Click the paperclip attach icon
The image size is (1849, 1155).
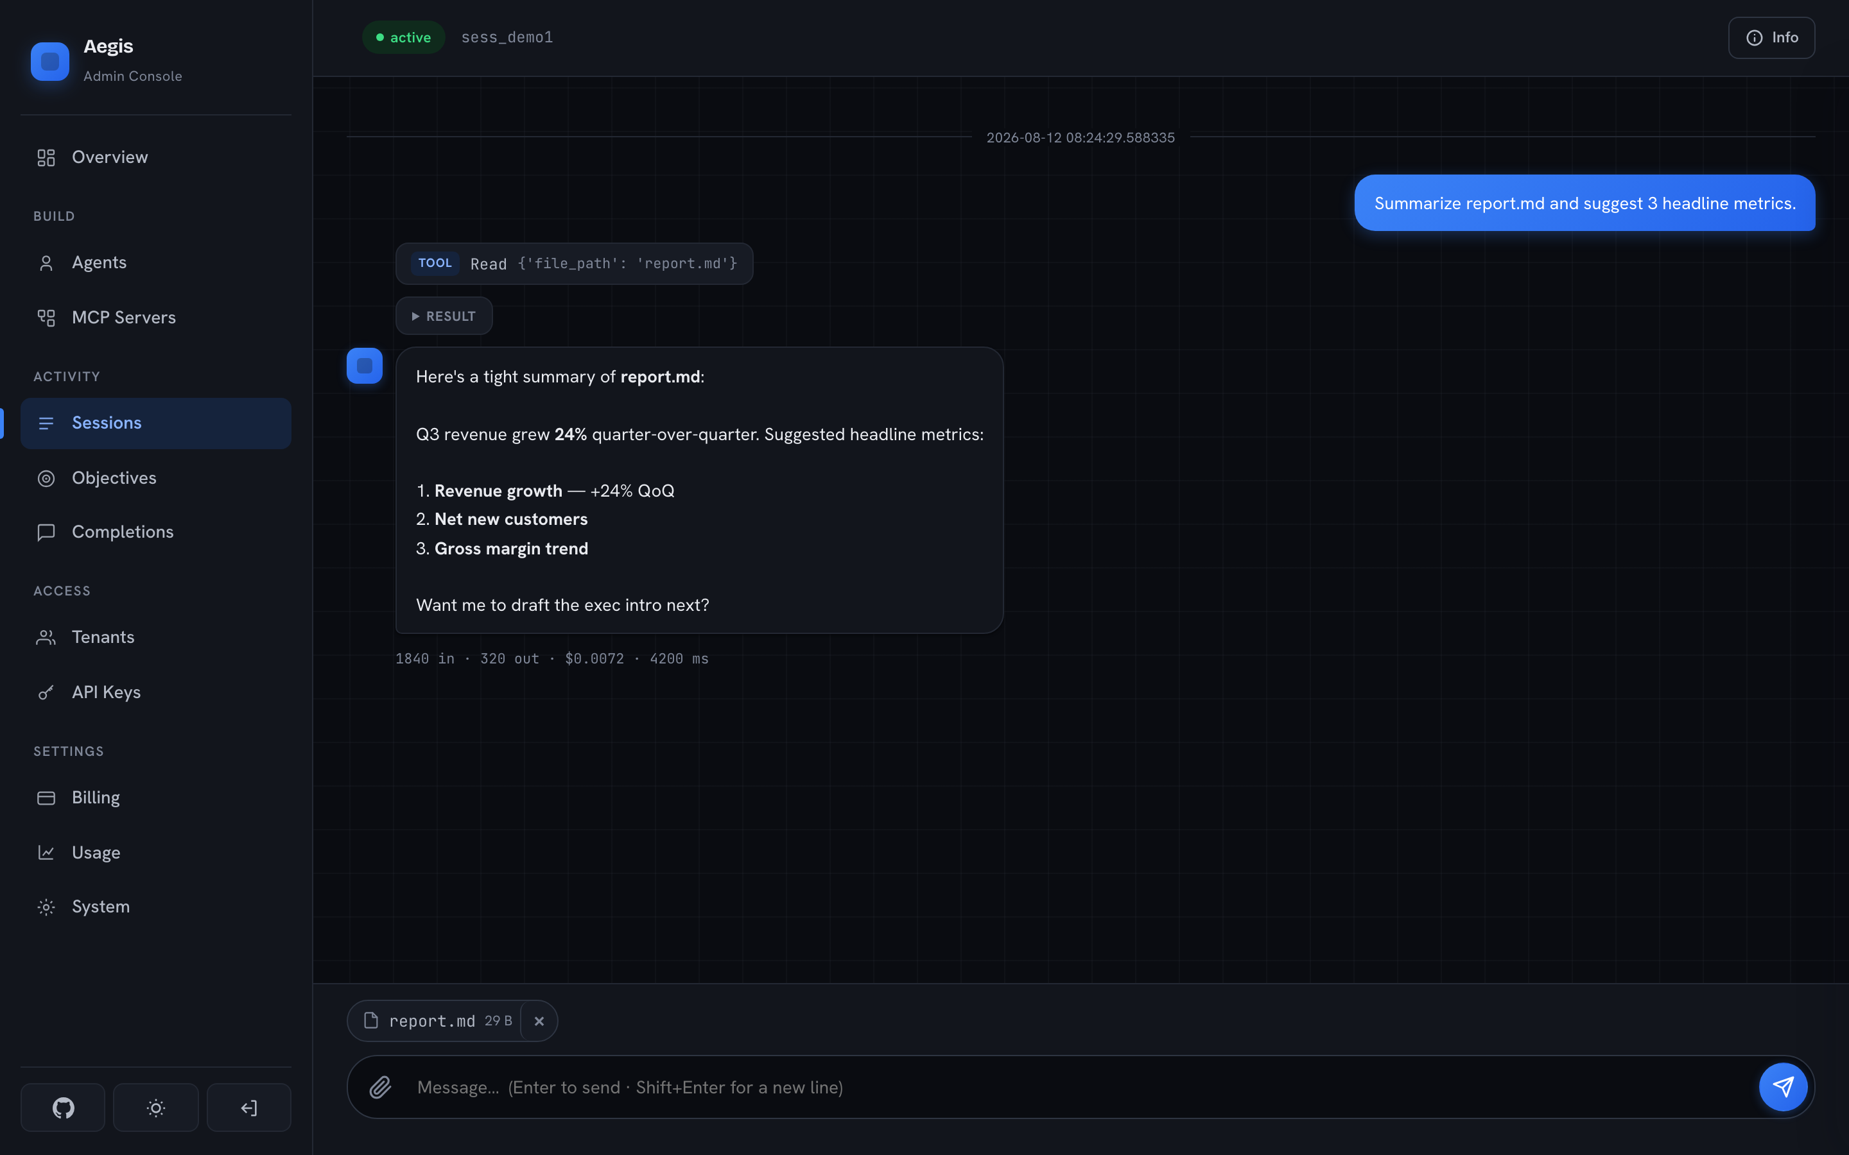(x=381, y=1087)
